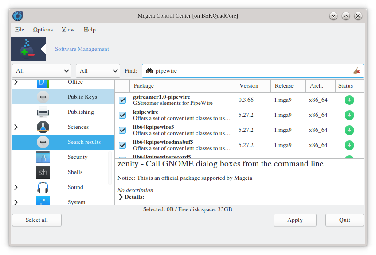Select the Publishing category label
This screenshot has height=255, width=376.
tap(81, 112)
